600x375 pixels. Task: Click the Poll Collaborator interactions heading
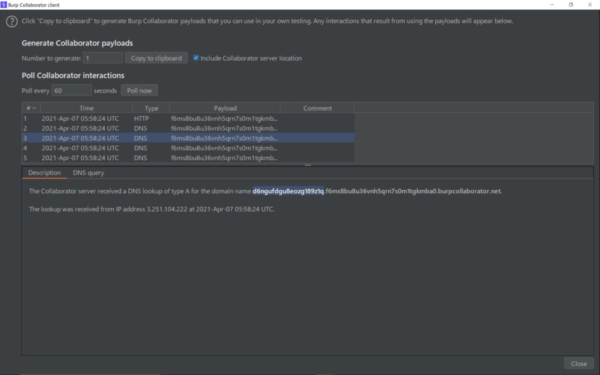coord(73,75)
